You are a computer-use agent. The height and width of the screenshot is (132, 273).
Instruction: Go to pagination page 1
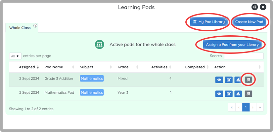[x=246, y=107]
